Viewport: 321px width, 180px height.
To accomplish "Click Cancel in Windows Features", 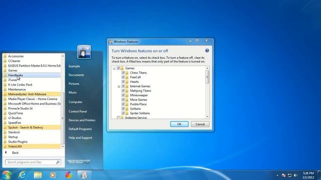I will point(200,124).
